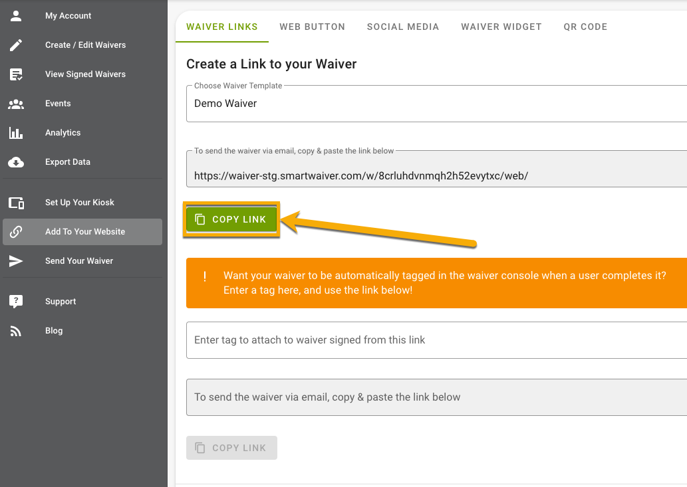The image size is (687, 487).
Task: Open Set Up Your Kiosk
Action: pos(82,203)
